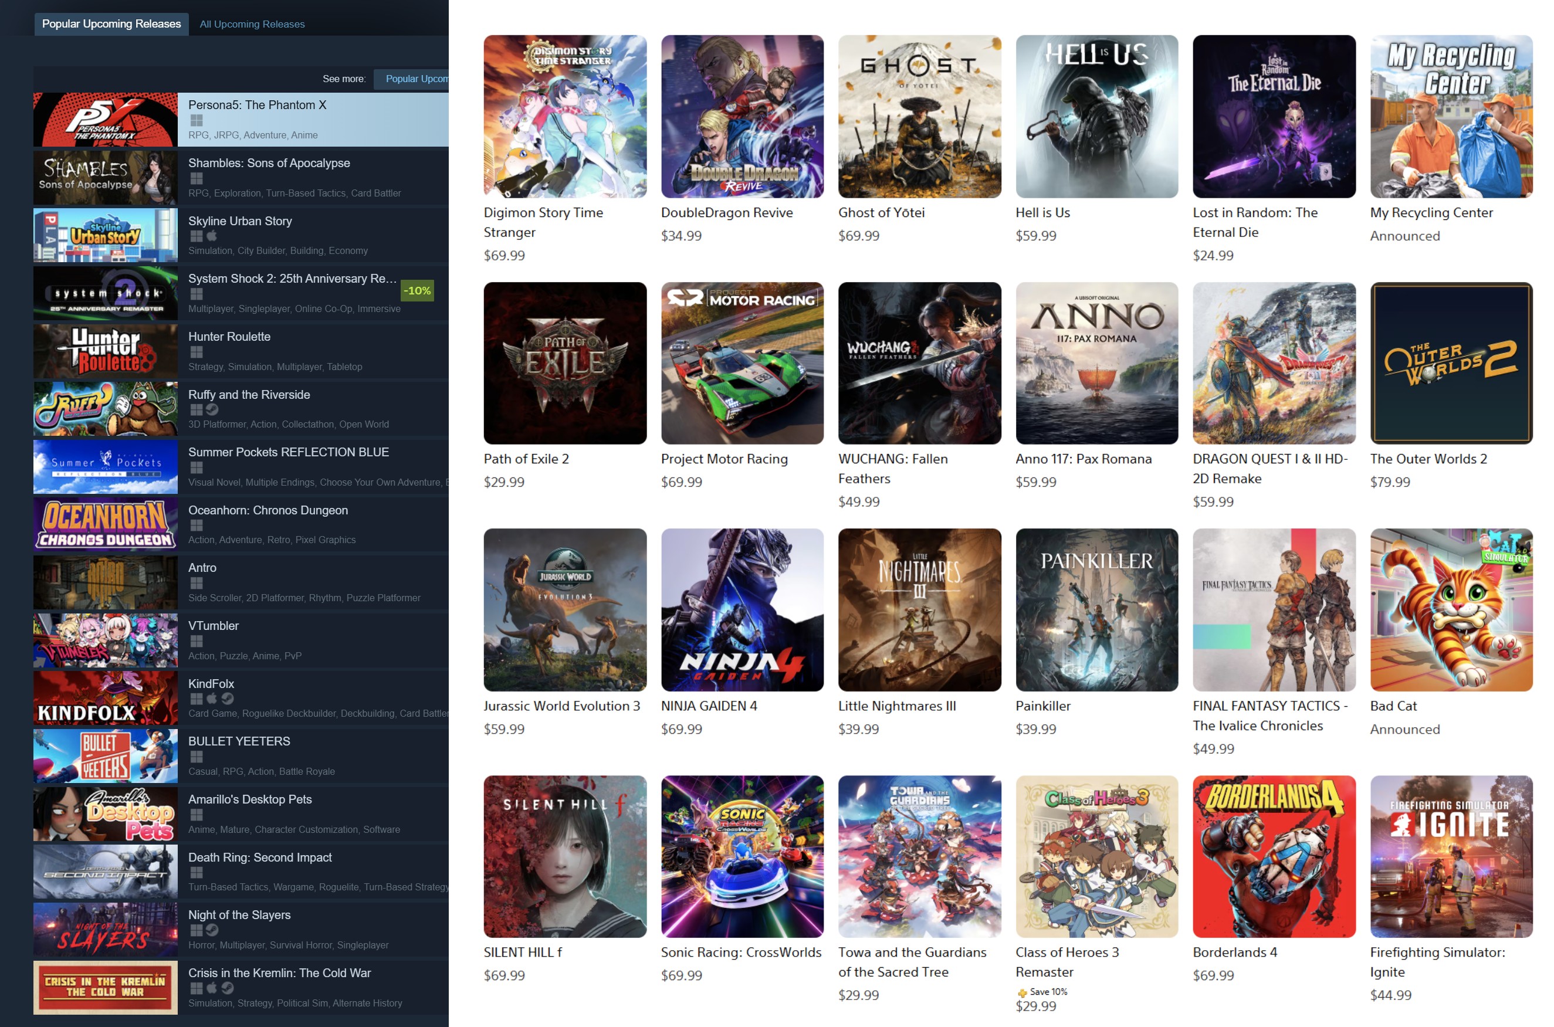Click Project Motor Racing title
Screen dimensions: 1554x1027
tap(724, 459)
